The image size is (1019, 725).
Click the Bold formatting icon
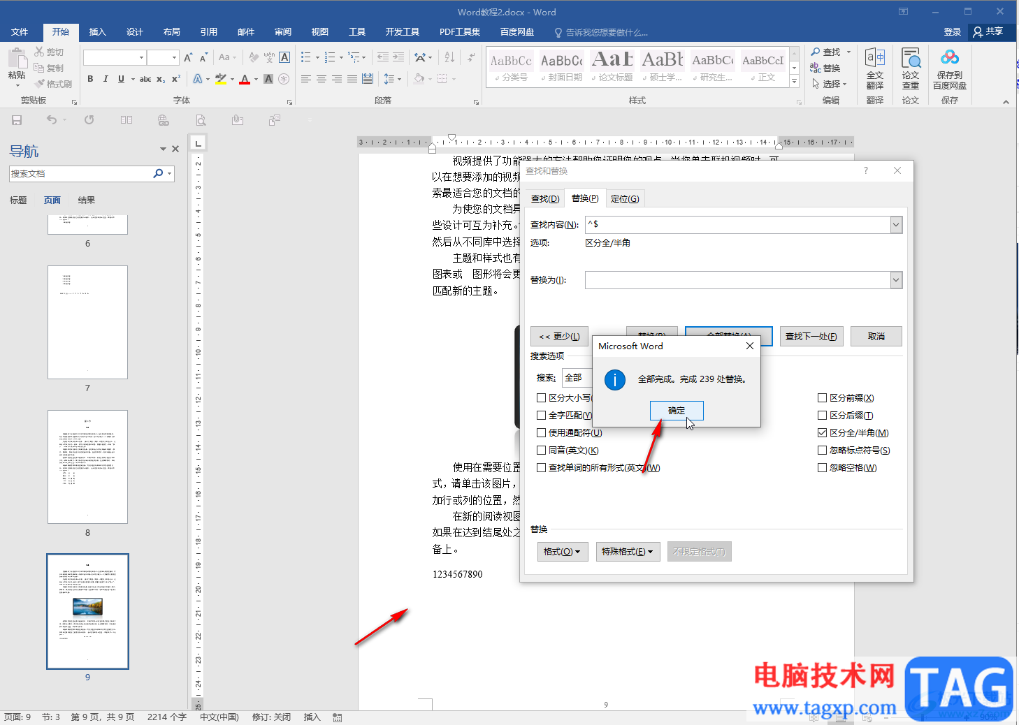tap(90, 79)
